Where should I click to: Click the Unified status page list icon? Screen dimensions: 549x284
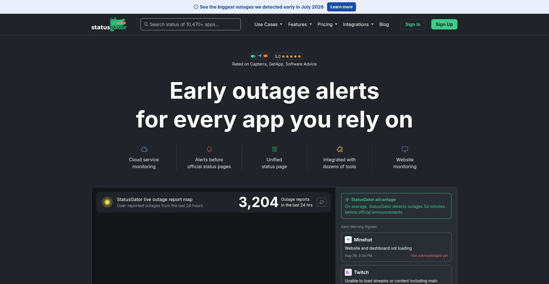point(274,149)
